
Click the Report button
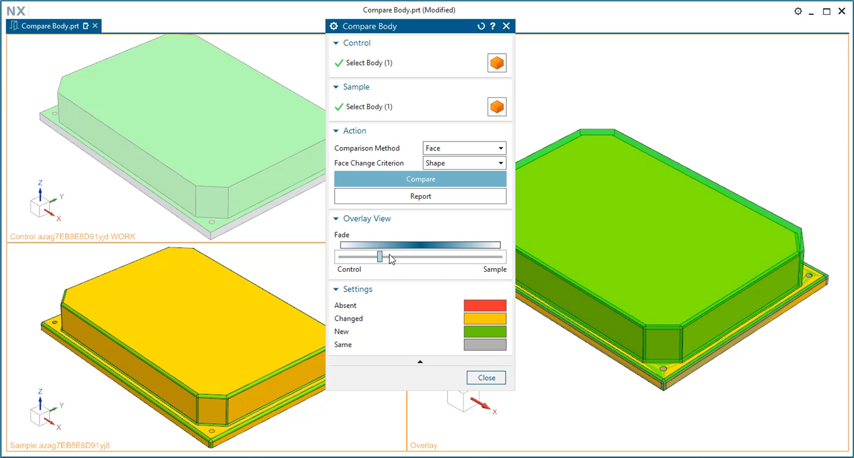[420, 196]
